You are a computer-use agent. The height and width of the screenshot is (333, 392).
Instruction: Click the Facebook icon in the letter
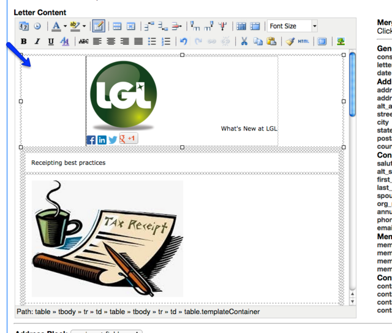click(x=91, y=140)
